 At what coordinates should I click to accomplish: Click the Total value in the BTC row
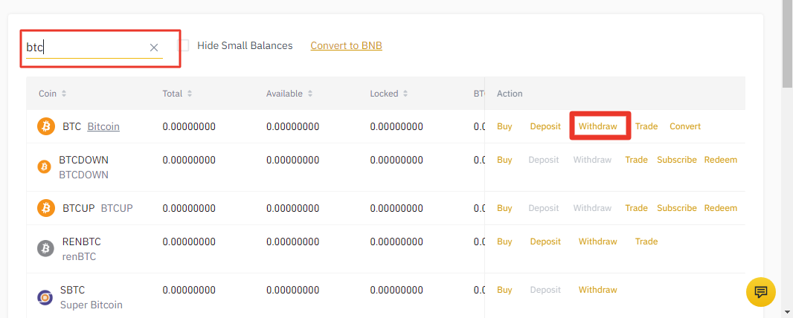[189, 127]
